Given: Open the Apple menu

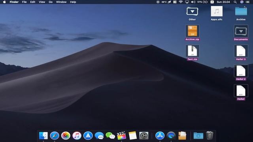Looking at the screenshot, I should click(4, 2).
